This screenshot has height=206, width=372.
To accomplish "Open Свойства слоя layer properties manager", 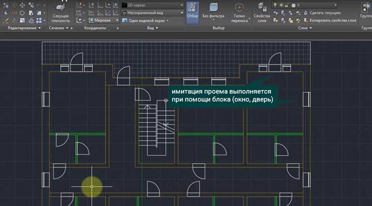I will pyautogui.click(x=261, y=8).
